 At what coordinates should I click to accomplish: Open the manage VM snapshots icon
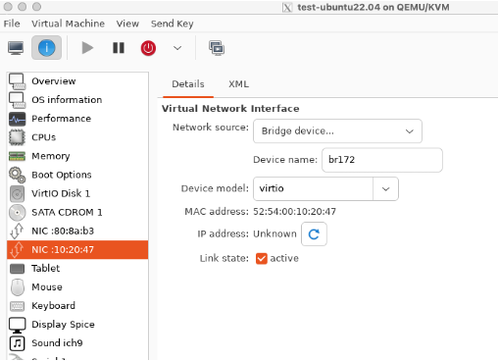(217, 48)
